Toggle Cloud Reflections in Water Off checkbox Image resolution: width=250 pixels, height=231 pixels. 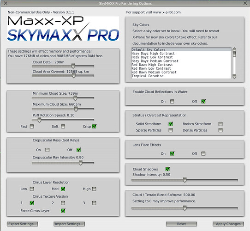click(203, 102)
